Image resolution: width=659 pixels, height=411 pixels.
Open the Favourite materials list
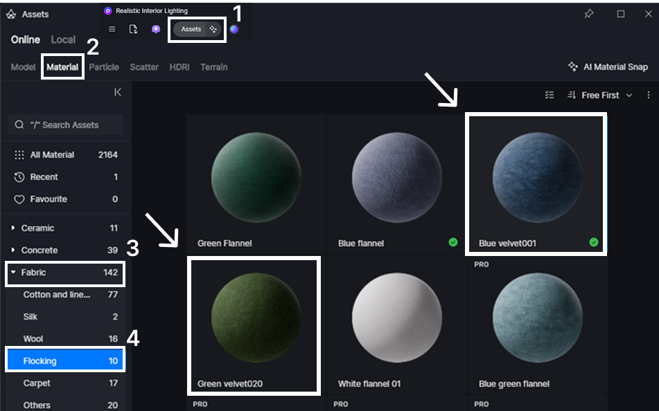tap(66, 199)
